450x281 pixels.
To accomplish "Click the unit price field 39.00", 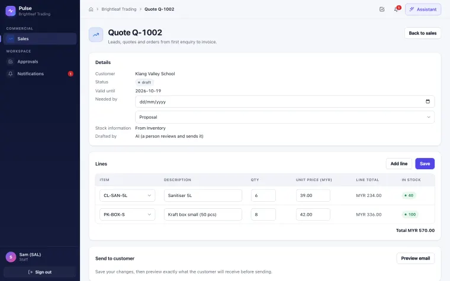I will pos(313,196).
